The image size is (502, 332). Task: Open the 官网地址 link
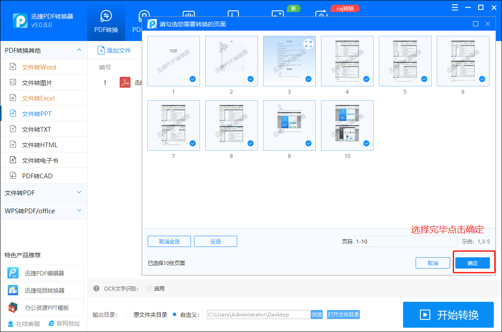(x=64, y=324)
